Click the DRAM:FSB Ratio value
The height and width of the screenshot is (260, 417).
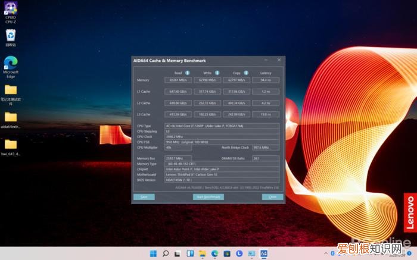pyautogui.click(x=266, y=158)
